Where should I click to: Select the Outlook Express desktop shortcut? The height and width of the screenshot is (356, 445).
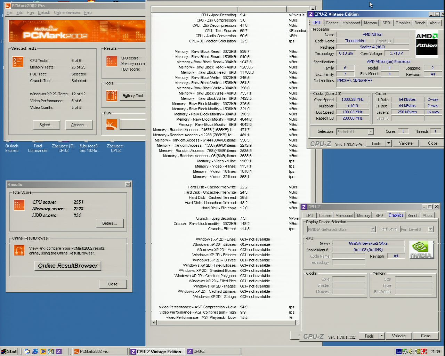coord(11,148)
